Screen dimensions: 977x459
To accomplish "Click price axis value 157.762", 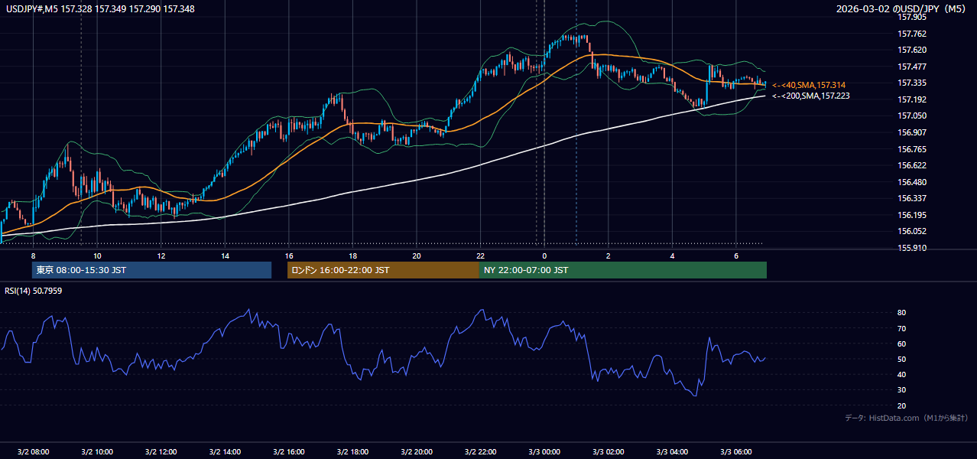I will (912, 34).
